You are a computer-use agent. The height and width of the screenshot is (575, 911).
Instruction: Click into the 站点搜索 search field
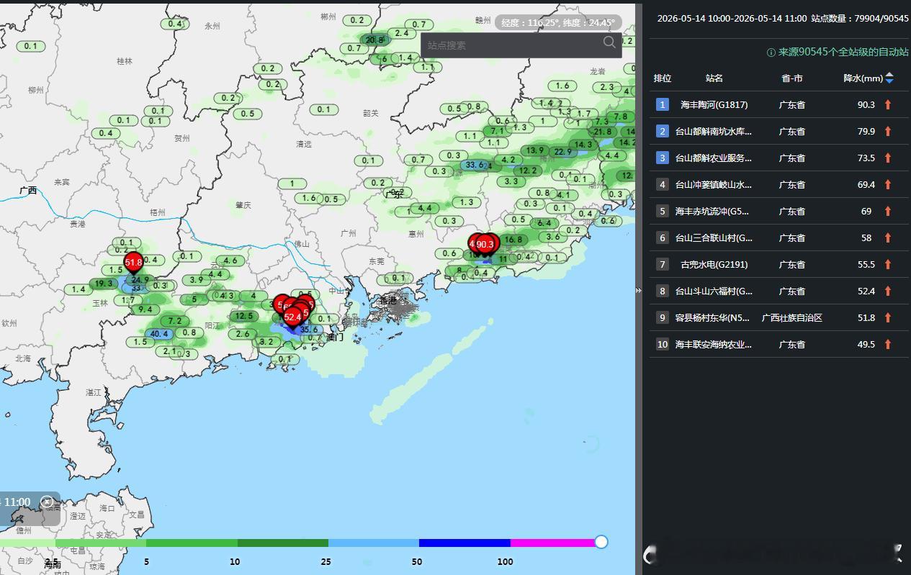[513, 45]
